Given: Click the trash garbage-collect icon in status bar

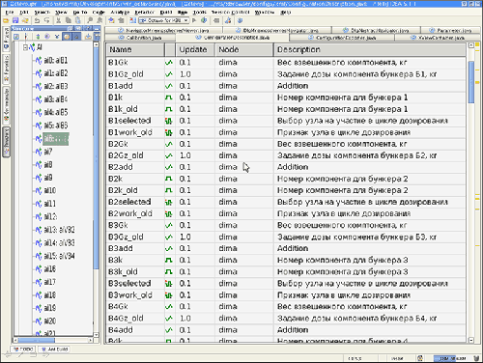Looking at the screenshot, I should pos(476,358).
